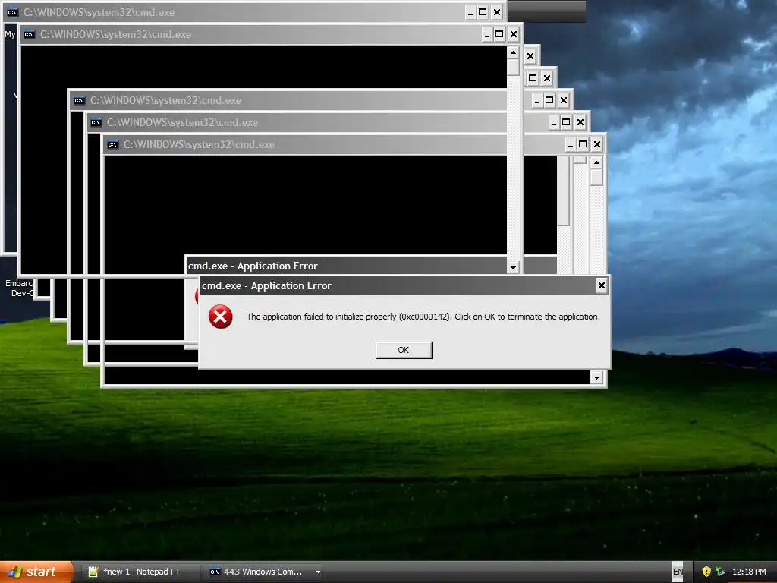Open the Start menu
This screenshot has height=583, width=777.
tap(36, 572)
